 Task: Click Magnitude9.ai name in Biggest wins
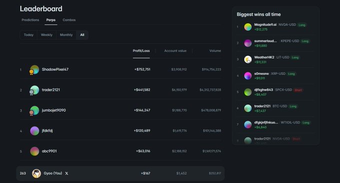click(x=265, y=24)
